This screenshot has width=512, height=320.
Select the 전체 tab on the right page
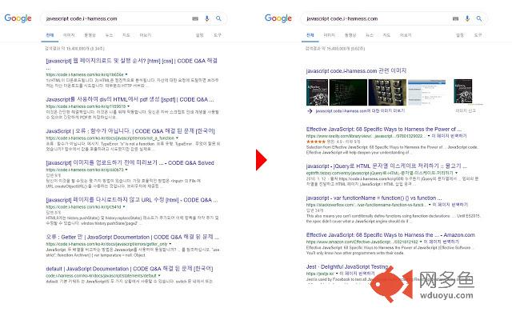click(x=310, y=35)
